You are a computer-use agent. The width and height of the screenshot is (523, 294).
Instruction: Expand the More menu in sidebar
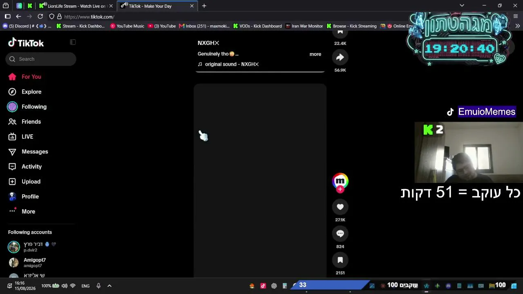pos(22,212)
